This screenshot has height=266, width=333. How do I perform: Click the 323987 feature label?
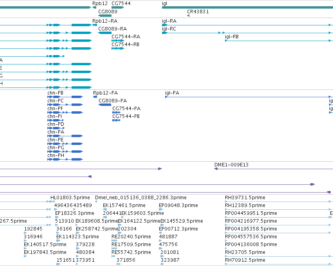170,260
